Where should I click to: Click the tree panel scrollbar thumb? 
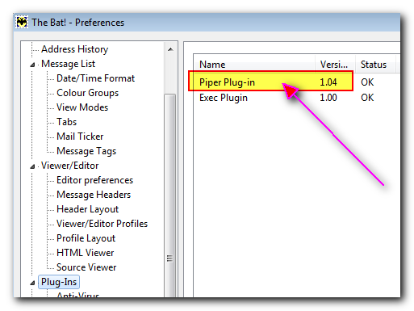pyautogui.click(x=170, y=195)
